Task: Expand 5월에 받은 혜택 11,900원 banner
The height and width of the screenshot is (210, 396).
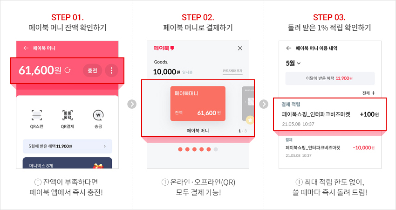Action: click(68, 146)
